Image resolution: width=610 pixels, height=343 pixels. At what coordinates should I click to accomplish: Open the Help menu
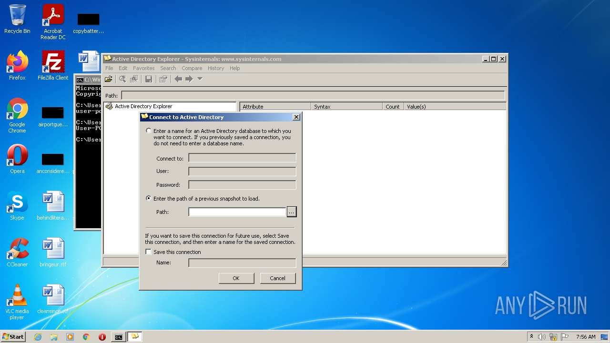[234, 68]
